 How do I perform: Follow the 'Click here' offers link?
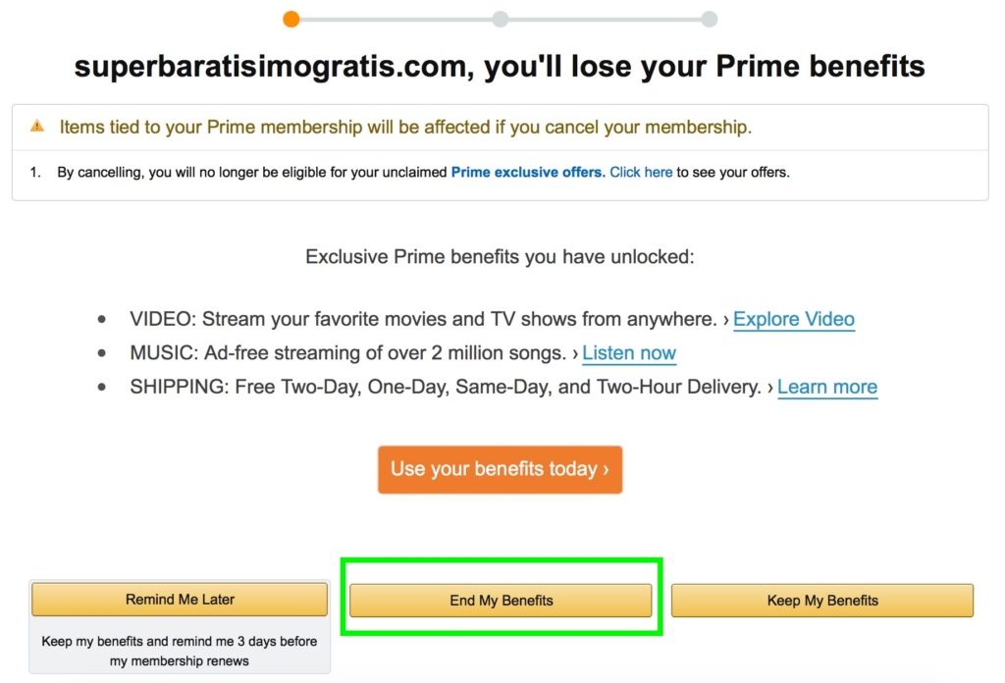point(641,172)
